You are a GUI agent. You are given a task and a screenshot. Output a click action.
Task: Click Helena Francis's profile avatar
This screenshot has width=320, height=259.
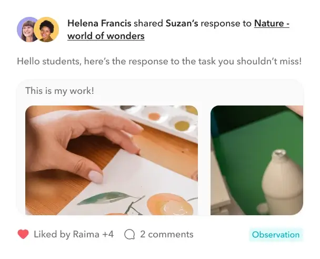click(x=27, y=29)
